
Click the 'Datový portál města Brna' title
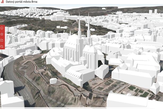click(x=22, y=2)
